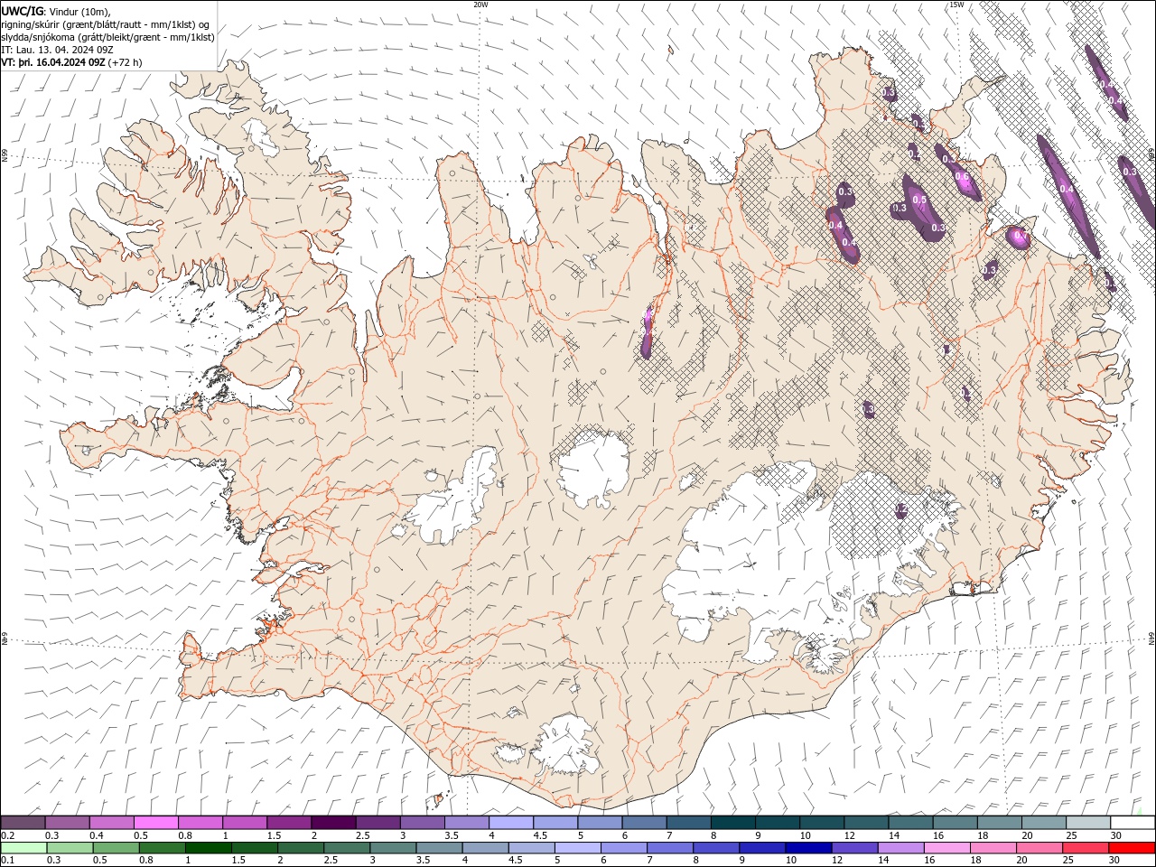The image size is (1156, 867).
Task: Click the 66N latitude label on the left edge
Action: (x=5, y=155)
